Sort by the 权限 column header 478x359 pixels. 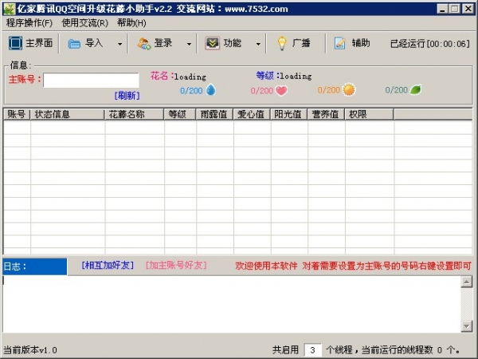369,114
